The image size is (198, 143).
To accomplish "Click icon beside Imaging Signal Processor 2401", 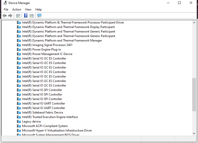I will pyautogui.click(x=19, y=45).
